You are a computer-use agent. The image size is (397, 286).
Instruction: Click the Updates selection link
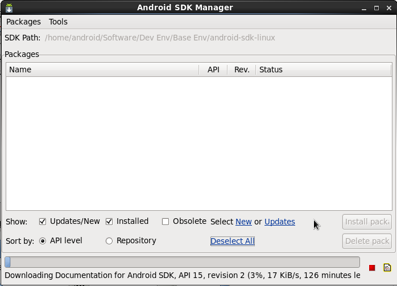coord(280,222)
